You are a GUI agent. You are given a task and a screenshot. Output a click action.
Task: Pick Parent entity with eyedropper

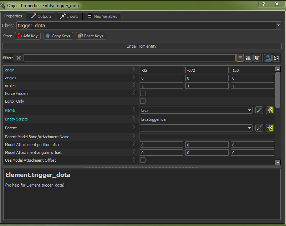(259, 128)
